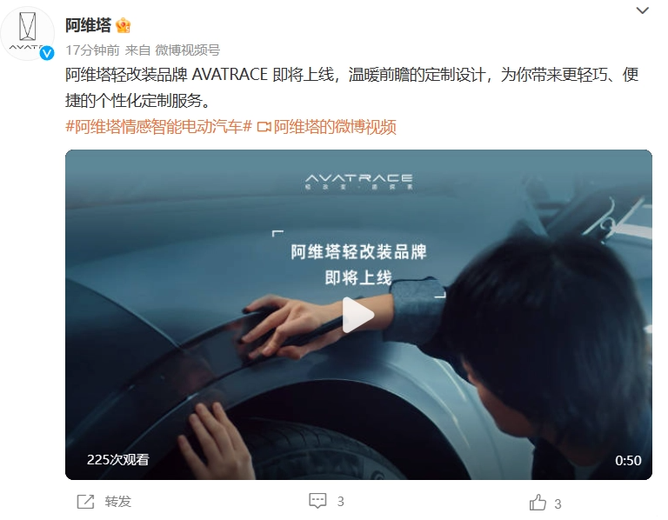
Task: Click the 225次观看 view count
Action: pos(118,459)
